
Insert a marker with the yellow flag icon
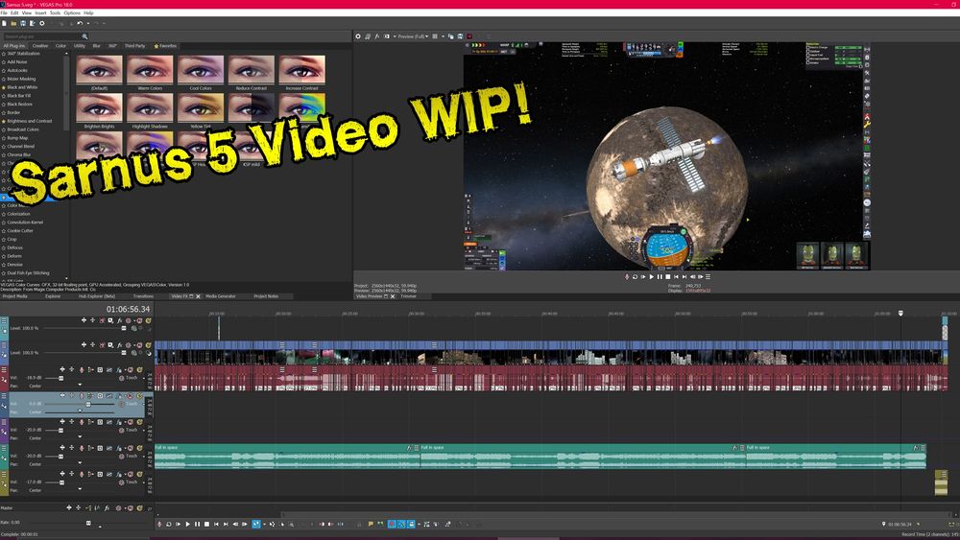coord(371,524)
